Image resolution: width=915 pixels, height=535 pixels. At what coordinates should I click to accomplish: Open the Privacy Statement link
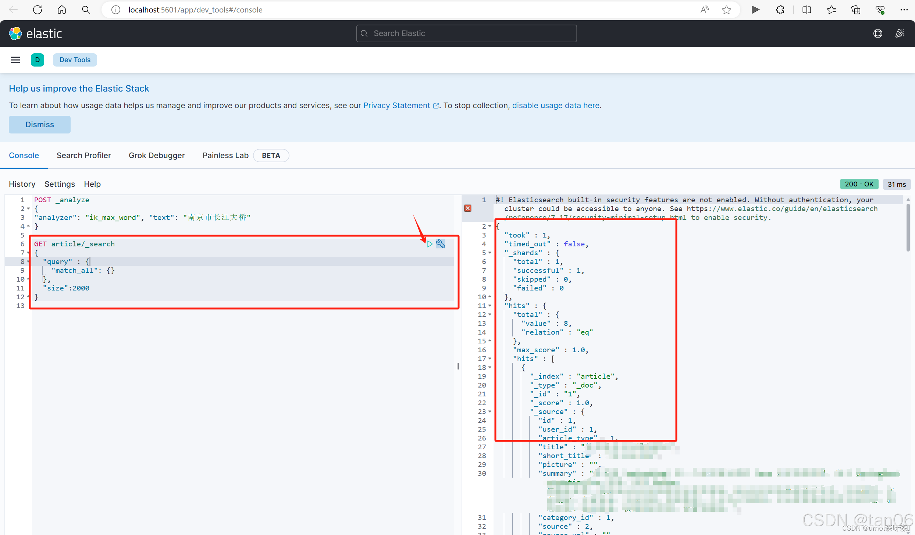(x=396, y=106)
